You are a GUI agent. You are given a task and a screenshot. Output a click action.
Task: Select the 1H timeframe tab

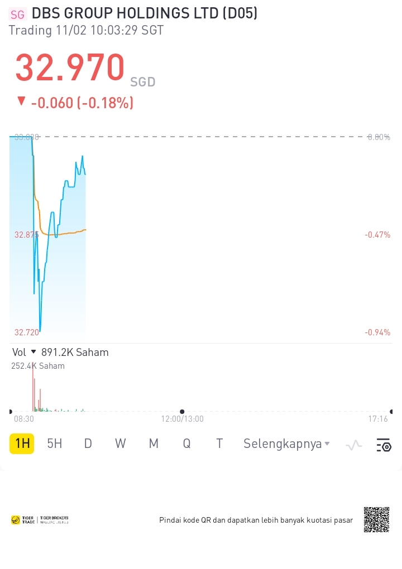22,443
